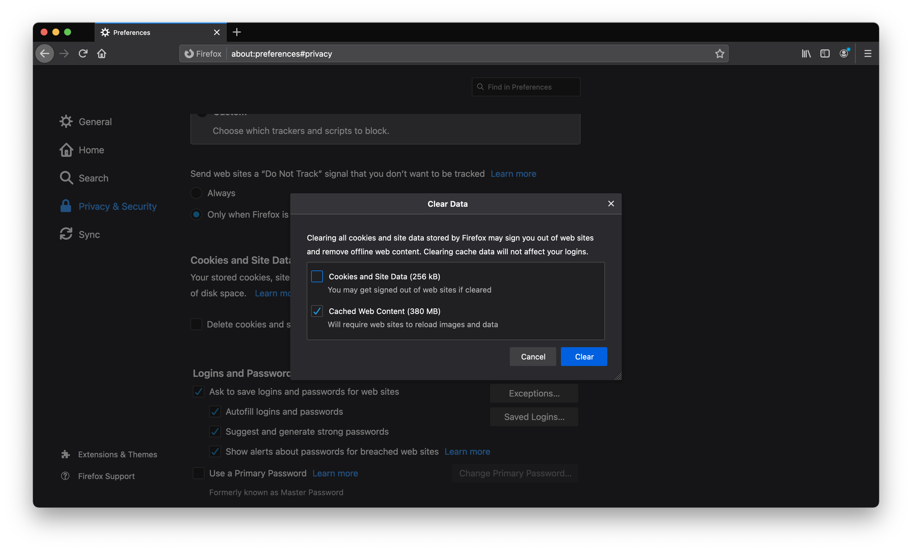Close the Clear Data dialog

pos(611,204)
